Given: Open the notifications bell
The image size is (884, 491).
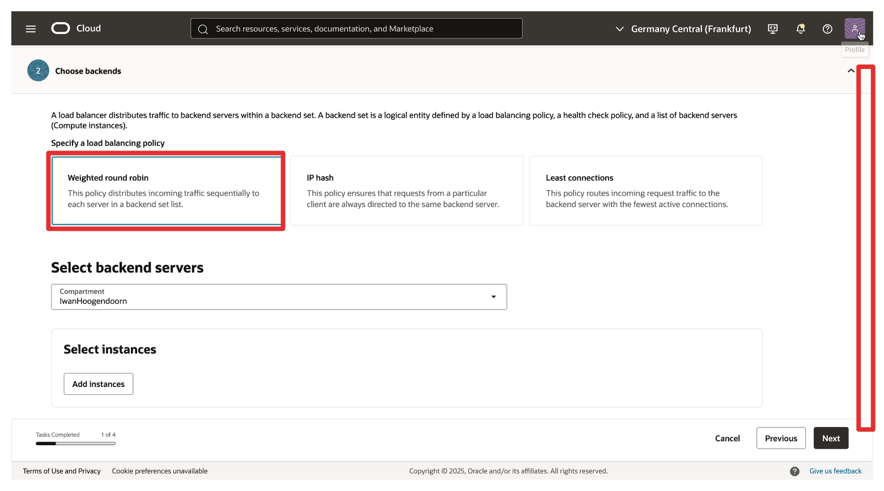Looking at the screenshot, I should click(x=800, y=29).
